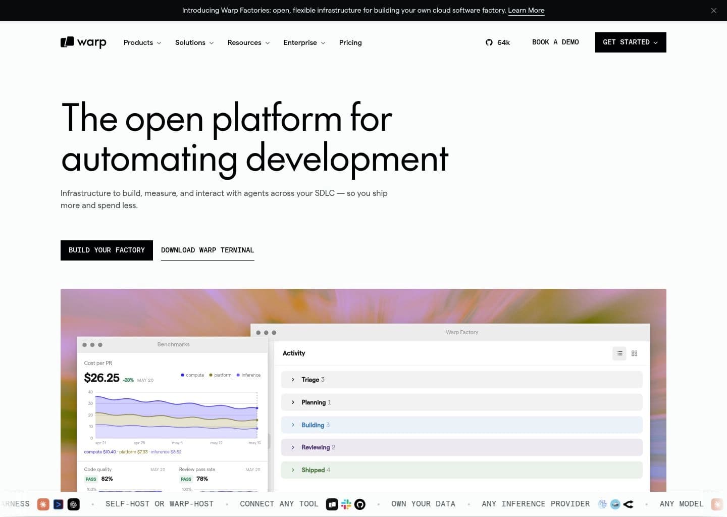The image size is (727, 517).
Task: Click the Activity heading
Action: [294, 353]
